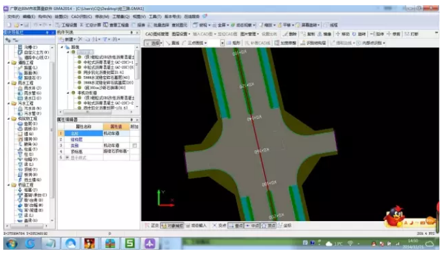Collapse the 雨水工程 tree folder
444x253 pixels.
(x=8, y=83)
